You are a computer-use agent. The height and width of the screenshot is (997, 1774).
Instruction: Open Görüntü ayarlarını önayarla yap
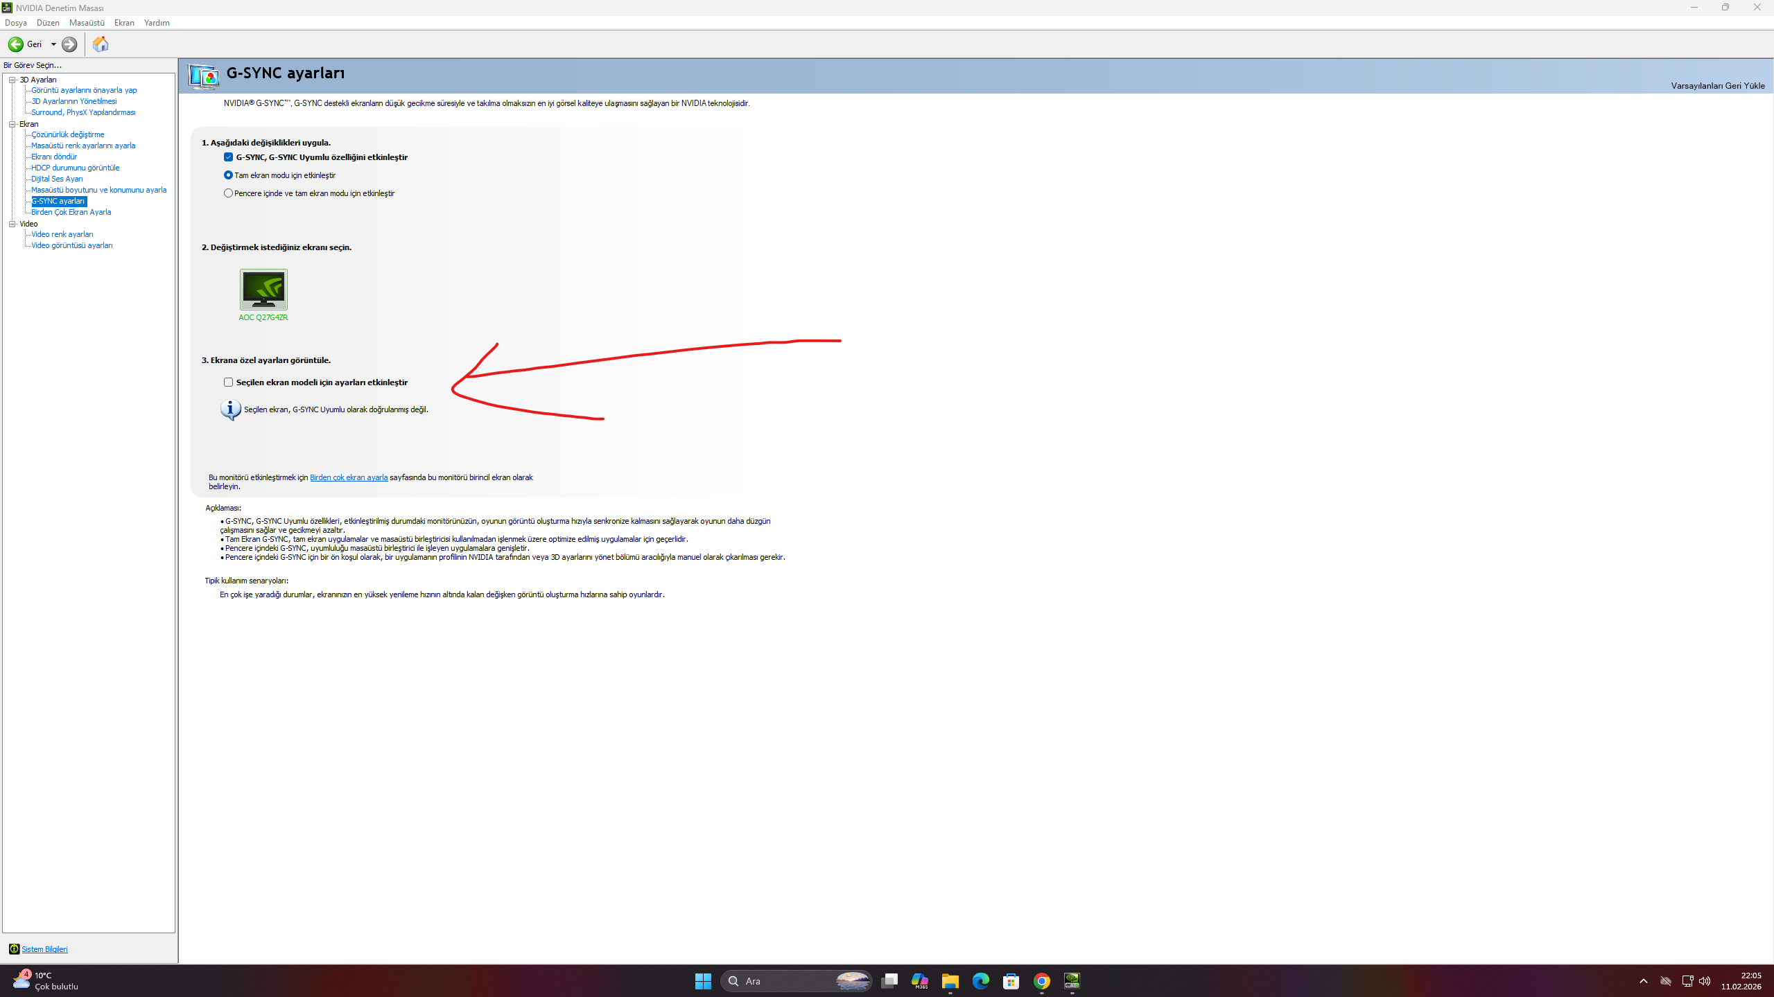[84, 90]
